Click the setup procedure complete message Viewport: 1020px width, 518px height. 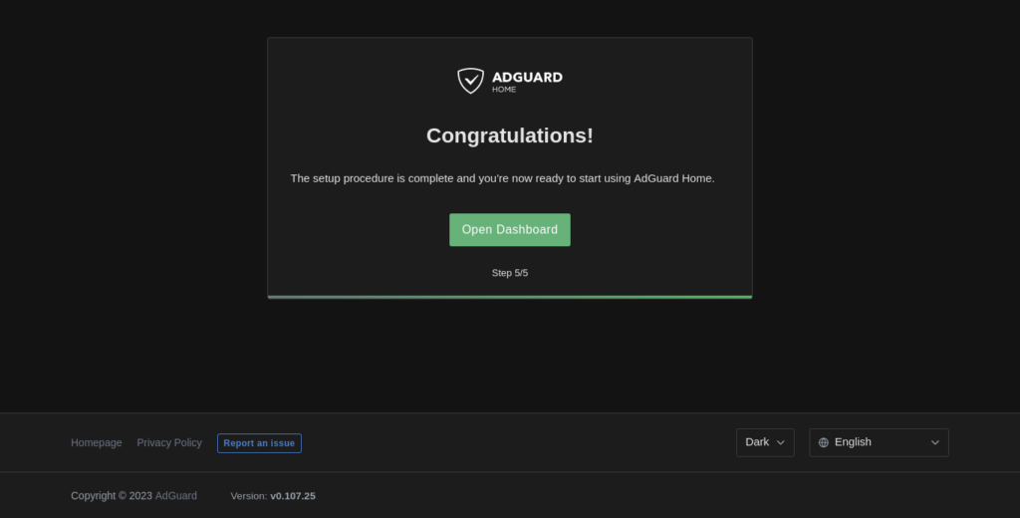tap(502, 178)
